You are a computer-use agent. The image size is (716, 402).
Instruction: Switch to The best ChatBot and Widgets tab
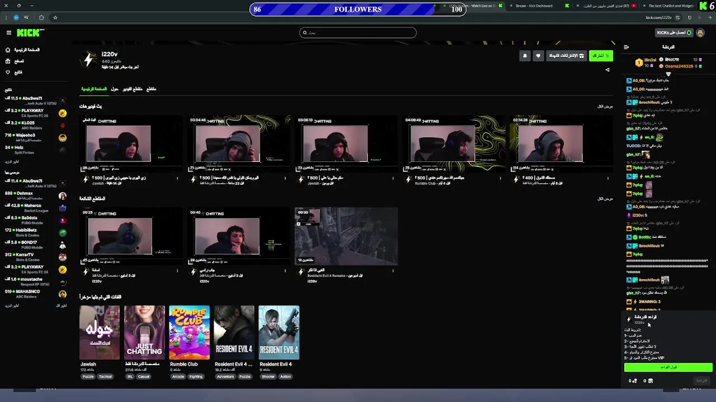(x=670, y=6)
